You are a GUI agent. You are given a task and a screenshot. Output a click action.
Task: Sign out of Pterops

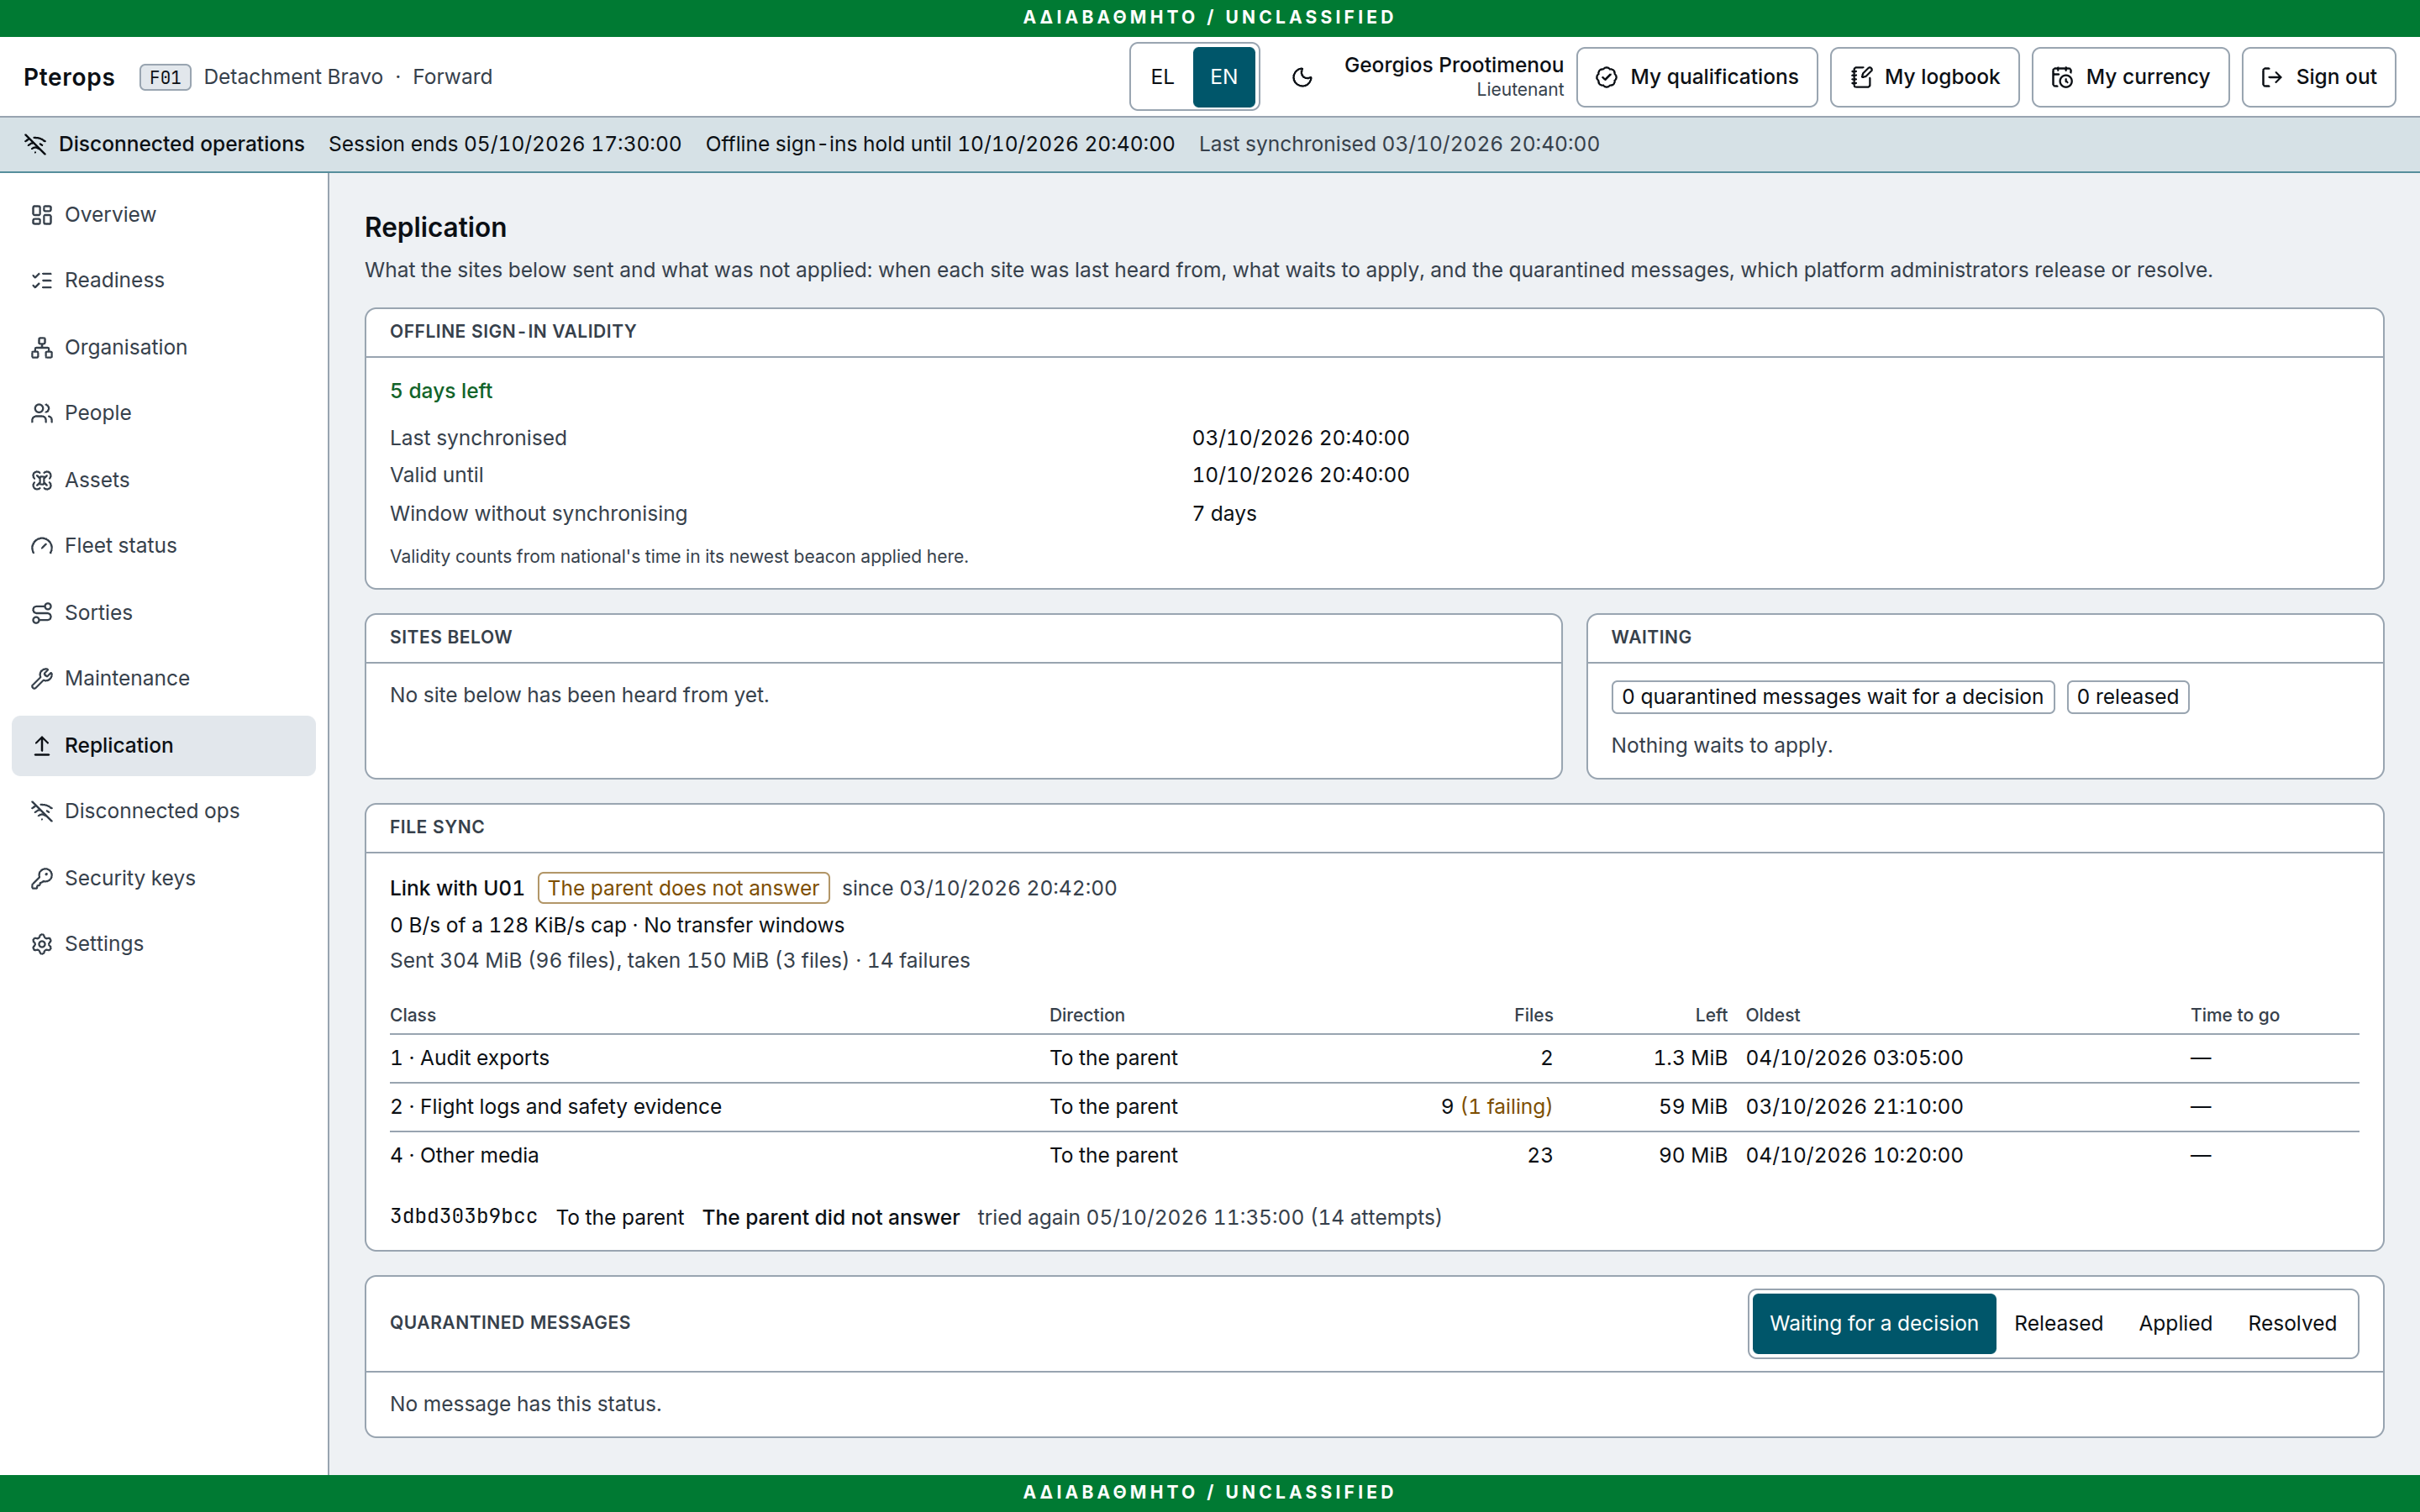tap(2318, 77)
